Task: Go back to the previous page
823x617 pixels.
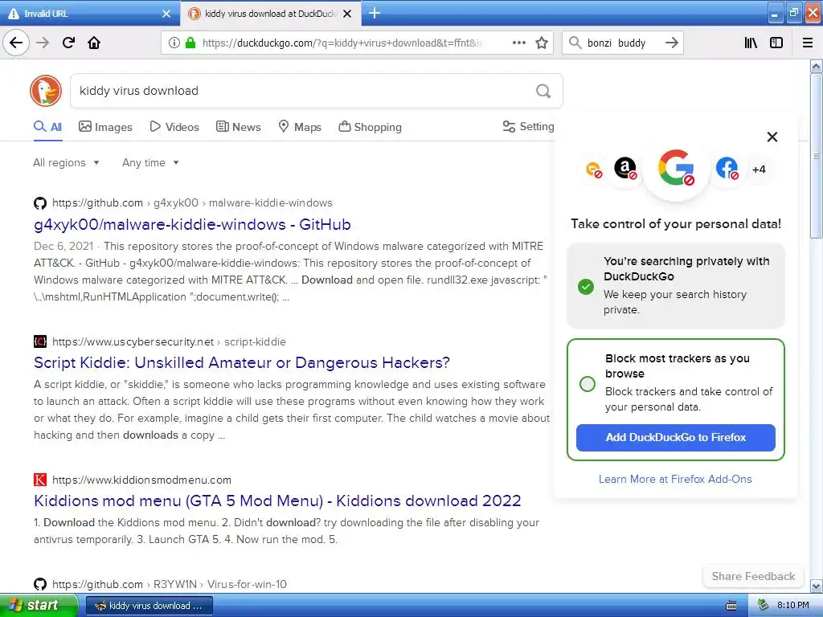Action: [16, 43]
